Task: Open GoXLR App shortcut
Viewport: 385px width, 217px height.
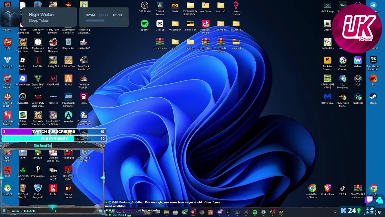Action: coord(327,7)
